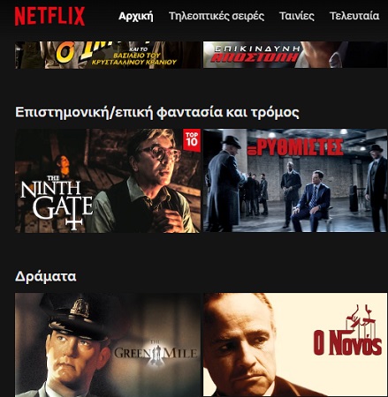This screenshot has height=397, width=388.
Task: Click the Netflix logo
Action: pos(49,16)
